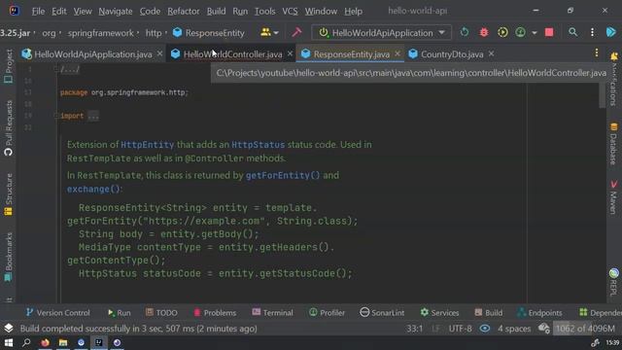This screenshot has width=622, height=350.
Task: Open the VCS menu
Action: click(290, 11)
